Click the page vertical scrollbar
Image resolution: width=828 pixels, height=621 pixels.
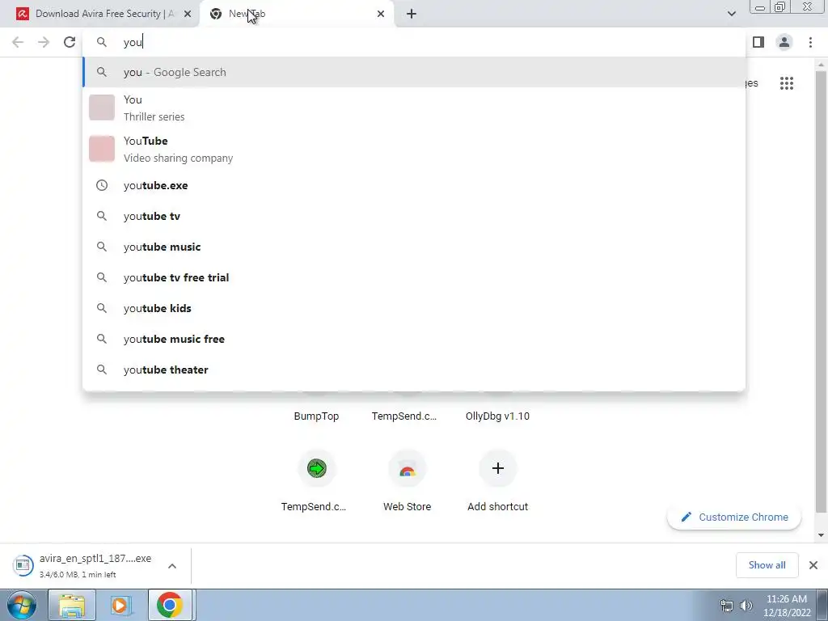(x=821, y=290)
